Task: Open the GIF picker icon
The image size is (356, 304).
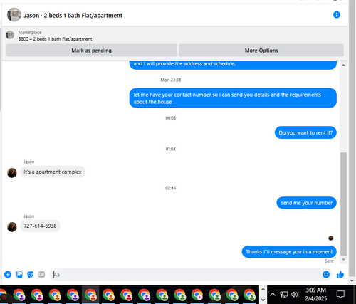Action: (41, 275)
